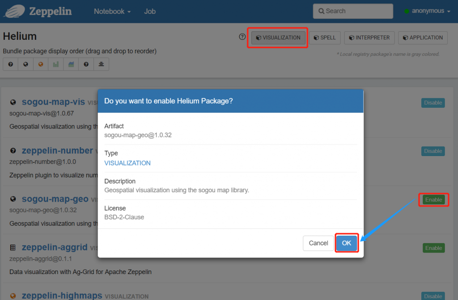Click the Zeppelin logo in the navbar

pyautogui.click(x=38, y=12)
